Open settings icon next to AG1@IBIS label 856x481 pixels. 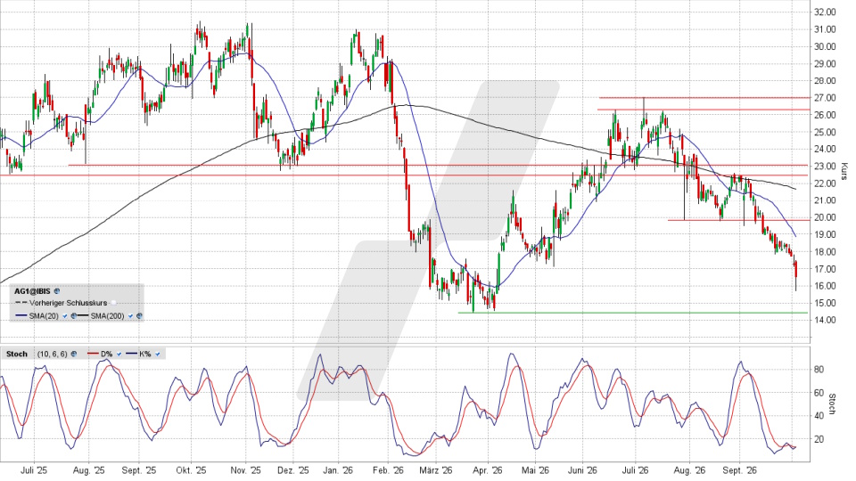click(57, 291)
